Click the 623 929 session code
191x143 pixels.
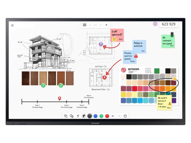pos(169,24)
